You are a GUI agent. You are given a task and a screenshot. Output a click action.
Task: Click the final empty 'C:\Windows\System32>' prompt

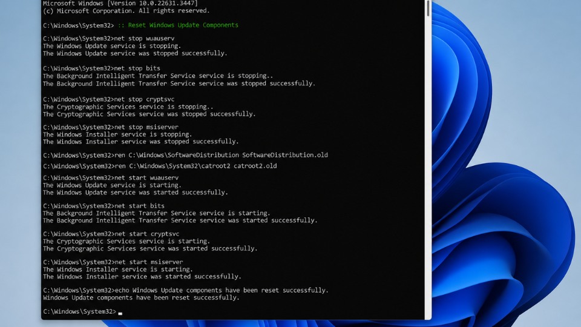(82, 312)
